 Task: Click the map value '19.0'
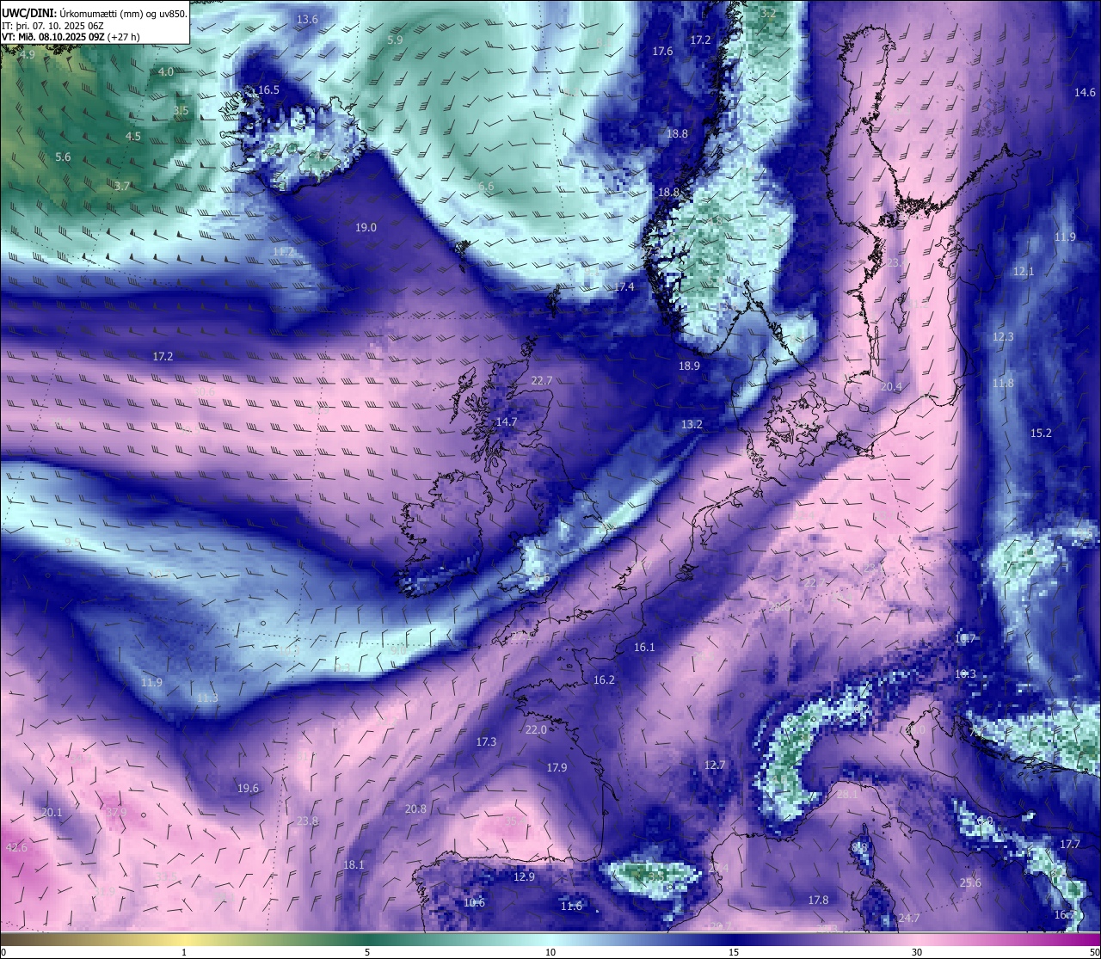pos(366,227)
